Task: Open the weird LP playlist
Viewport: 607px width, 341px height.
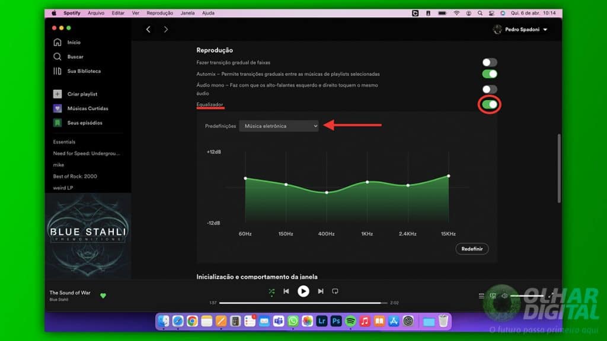Action: coord(63,188)
